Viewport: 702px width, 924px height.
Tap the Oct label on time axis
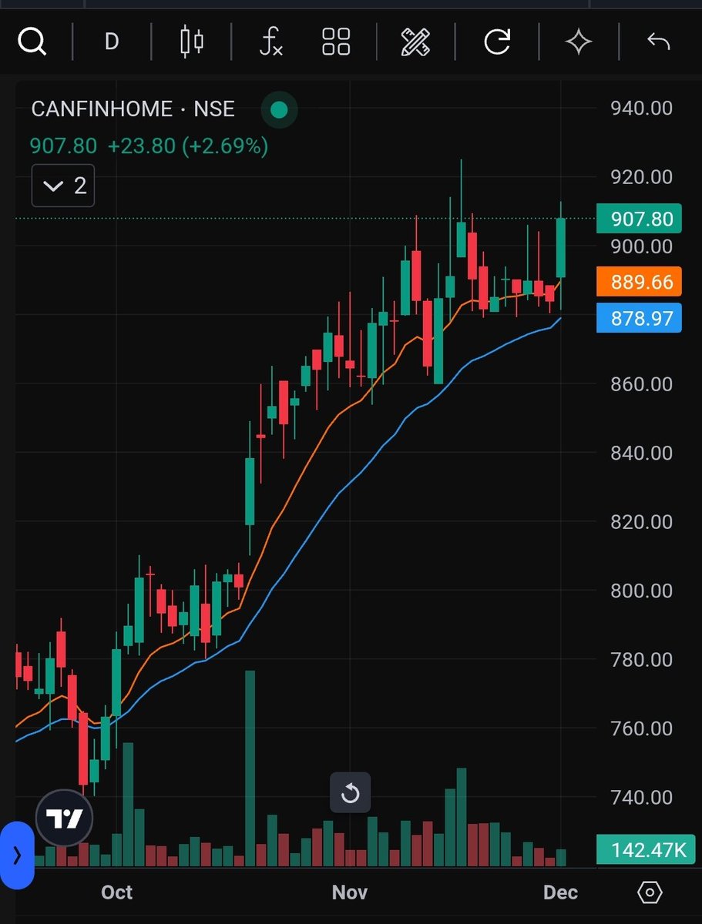[x=117, y=892]
